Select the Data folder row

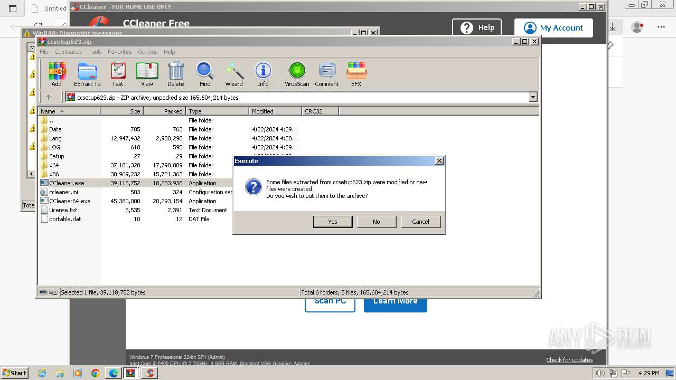288,129
